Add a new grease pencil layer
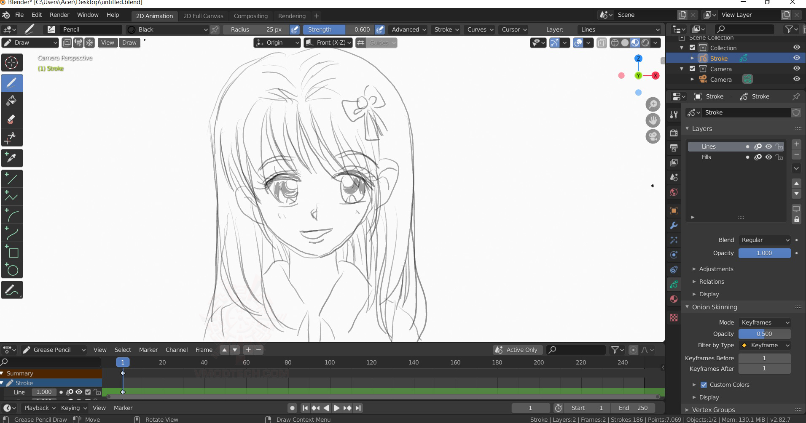 tap(796, 144)
